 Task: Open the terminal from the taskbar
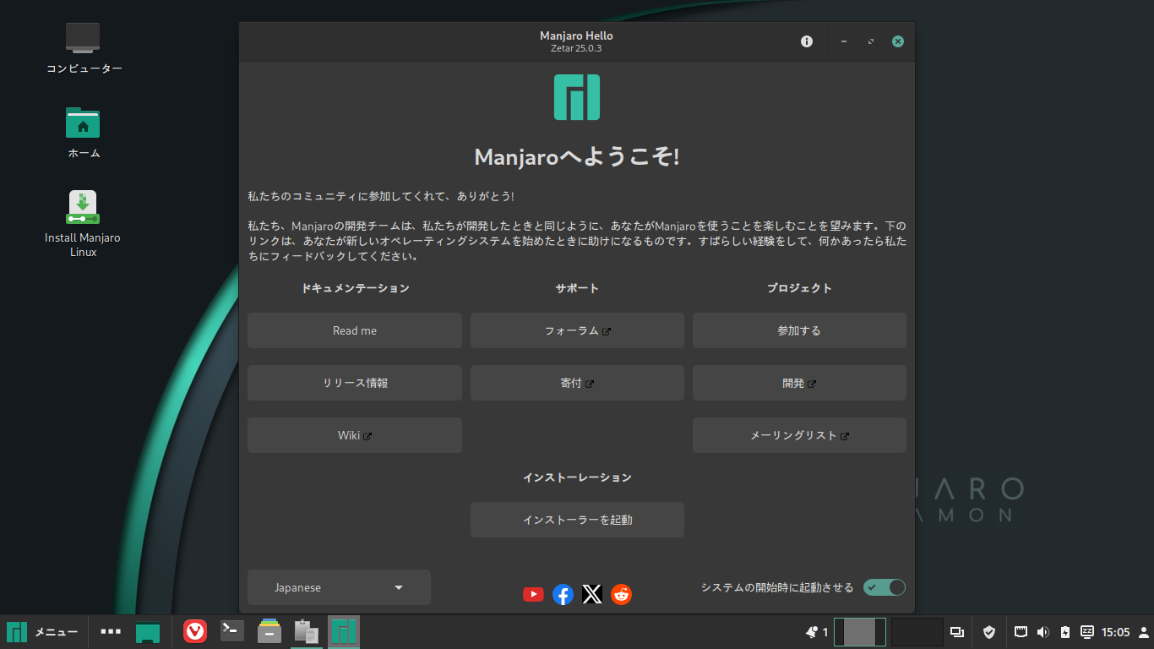click(x=232, y=630)
